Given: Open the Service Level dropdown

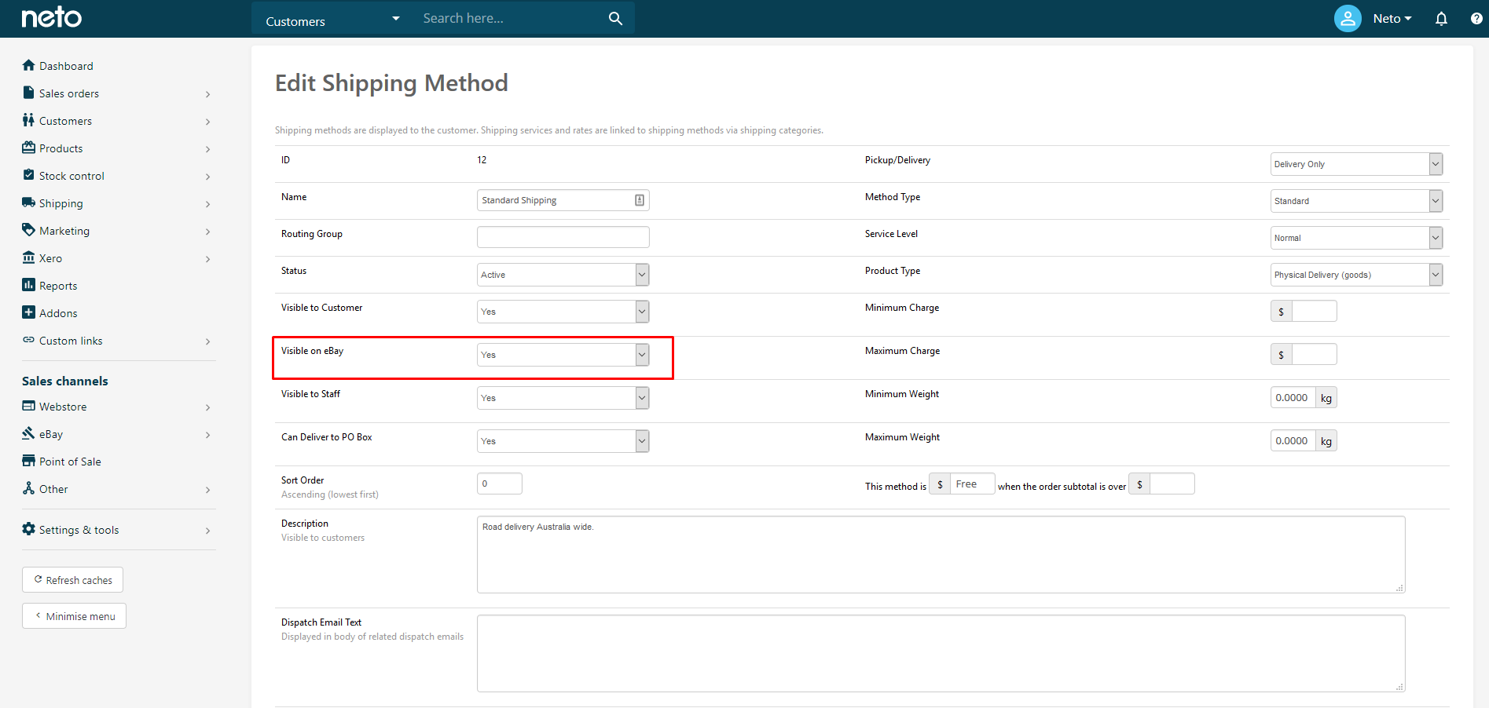Looking at the screenshot, I should 1356,238.
